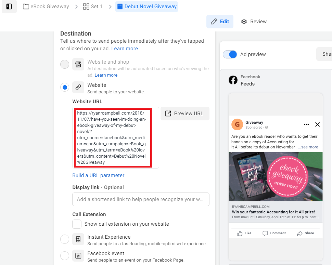Toggle the Ad preview switch
The image size is (332, 265).
(x=230, y=54)
